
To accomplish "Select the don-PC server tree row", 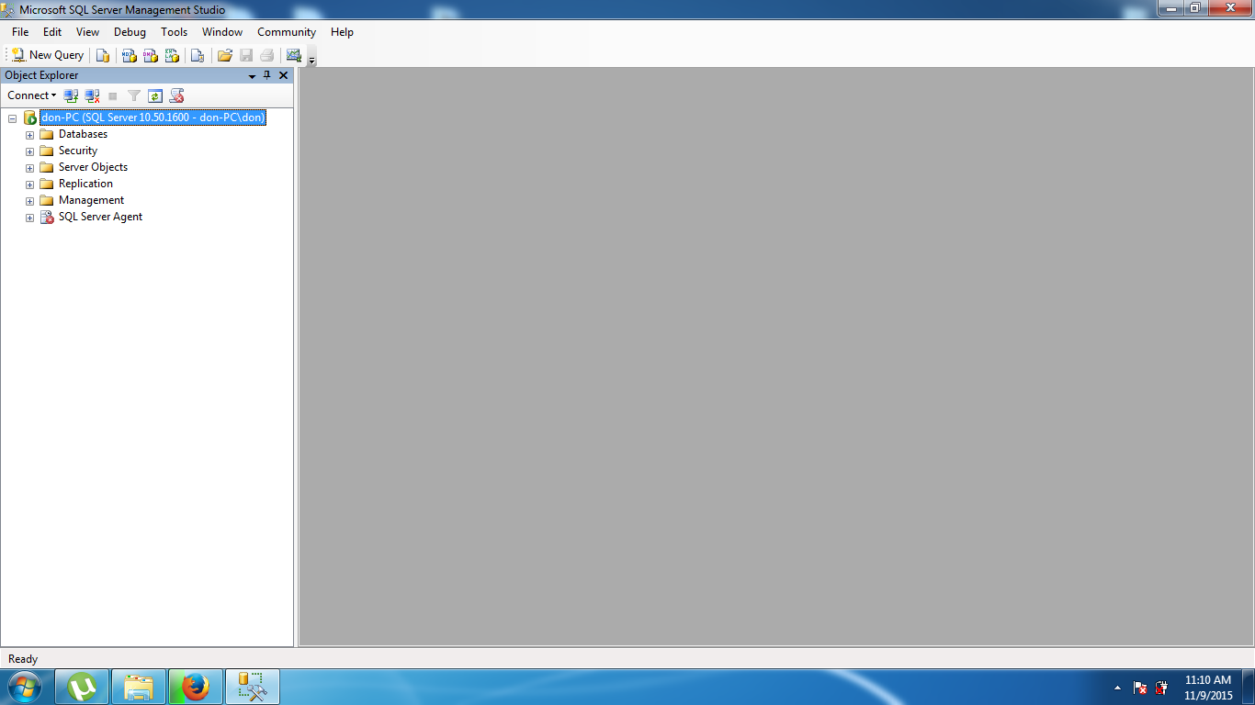I will (x=153, y=117).
